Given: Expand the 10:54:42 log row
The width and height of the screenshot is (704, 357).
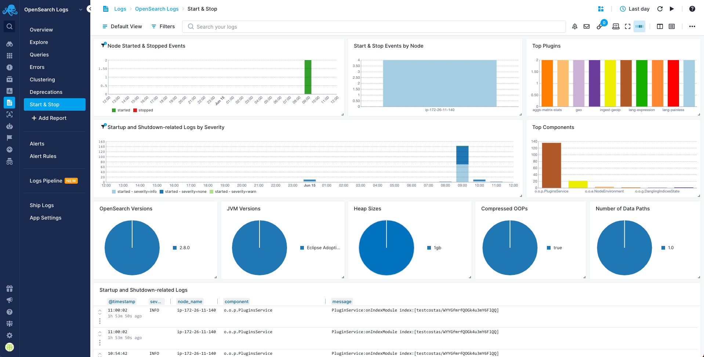Looking at the screenshot, I should (100, 354).
